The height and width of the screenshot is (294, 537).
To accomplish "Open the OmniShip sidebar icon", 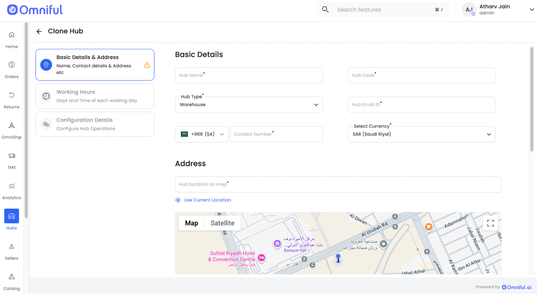I will [x=12, y=125].
